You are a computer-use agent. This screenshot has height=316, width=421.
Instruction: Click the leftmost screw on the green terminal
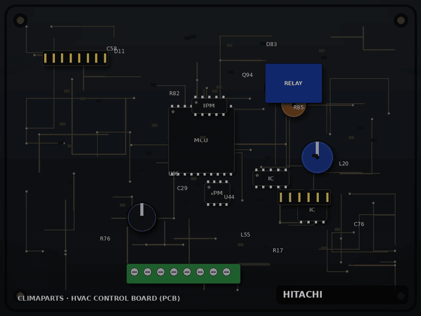click(135, 272)
